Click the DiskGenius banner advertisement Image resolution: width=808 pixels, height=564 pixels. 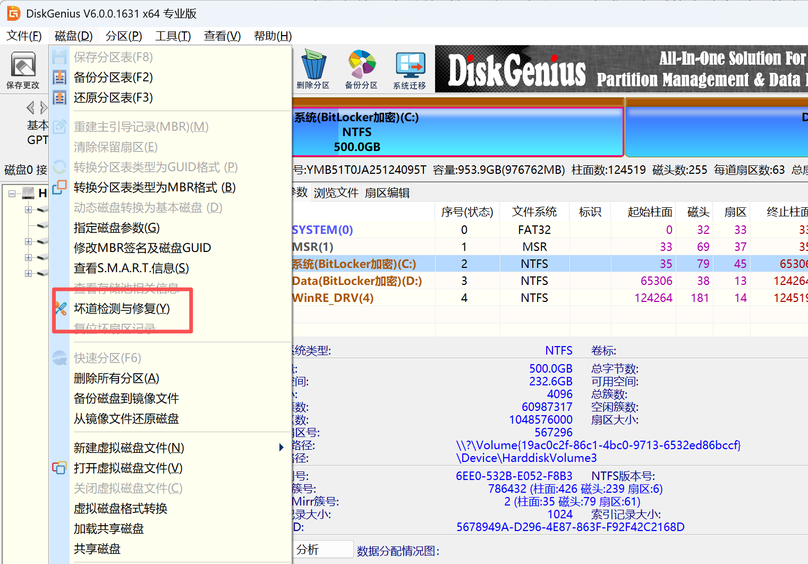pyautogui.click(x=622, y=69)
